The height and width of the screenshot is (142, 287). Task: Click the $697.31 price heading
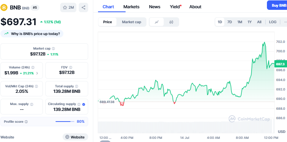pyautogui.click(x=19, y=22)
